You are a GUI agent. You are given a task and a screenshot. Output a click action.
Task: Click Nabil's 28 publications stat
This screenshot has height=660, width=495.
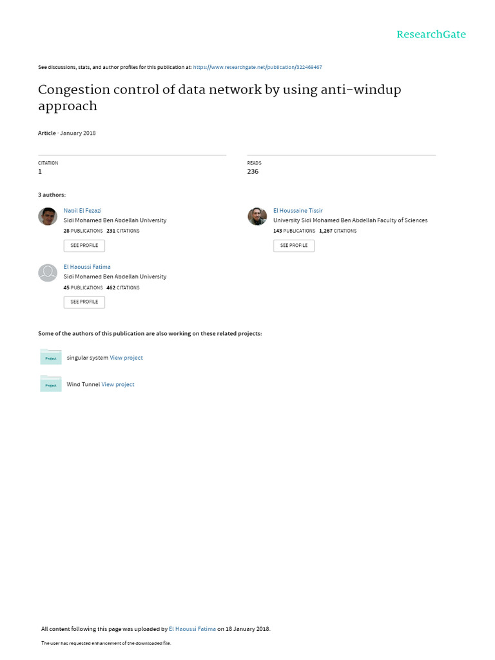click(83, 231)
